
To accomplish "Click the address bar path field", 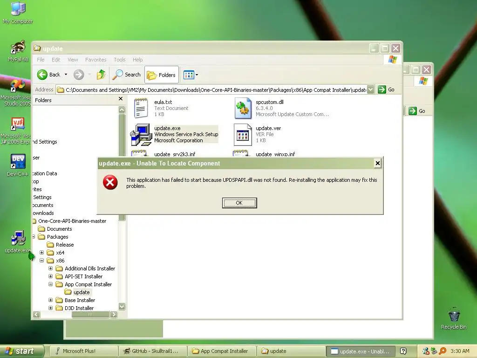I will 212,90.
